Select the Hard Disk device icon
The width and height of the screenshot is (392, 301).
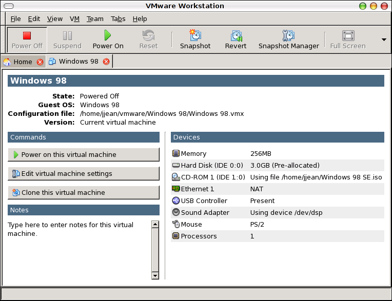point(176,165)
